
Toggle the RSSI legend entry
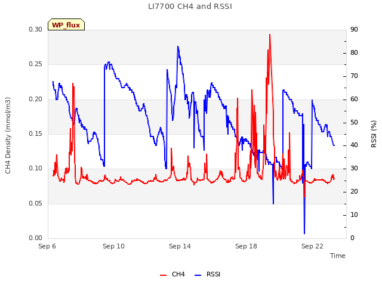click(x=207, y=274)
